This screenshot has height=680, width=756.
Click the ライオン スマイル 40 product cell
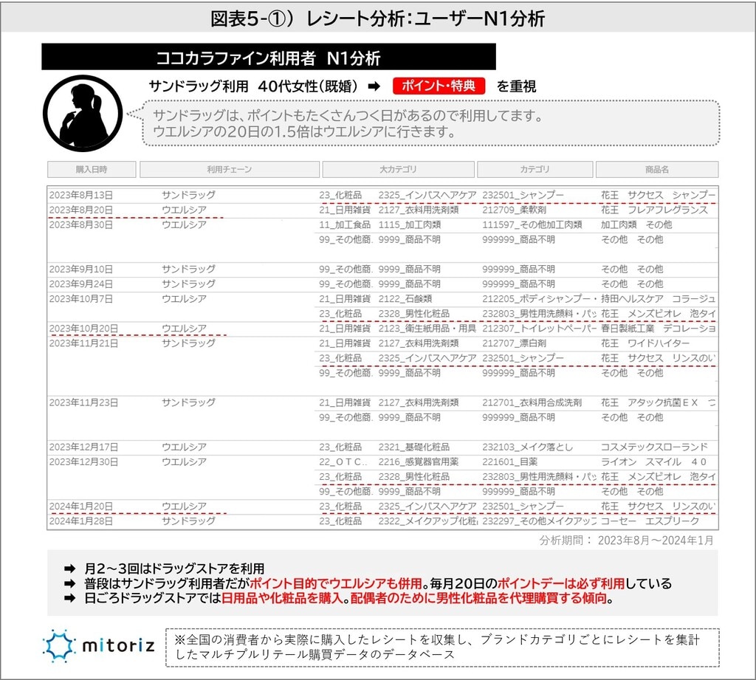tap(653, 462)
